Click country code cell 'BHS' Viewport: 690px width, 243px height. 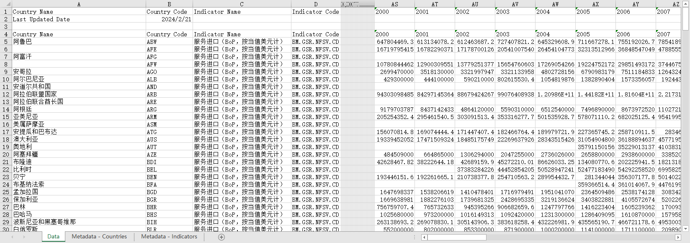pyautogui.click(x=169, y=215)
